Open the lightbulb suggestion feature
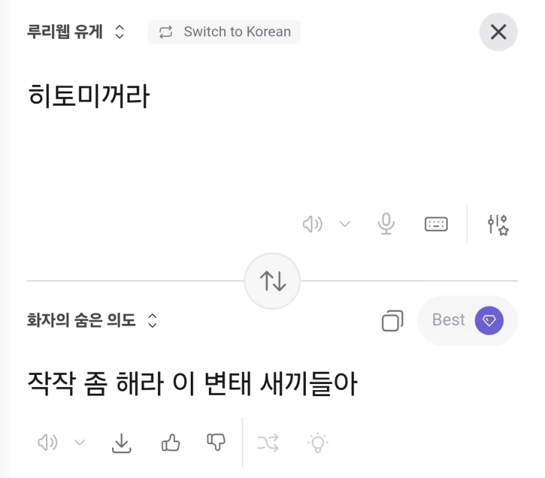The image size is (545, 478). [x=317, y=443]
